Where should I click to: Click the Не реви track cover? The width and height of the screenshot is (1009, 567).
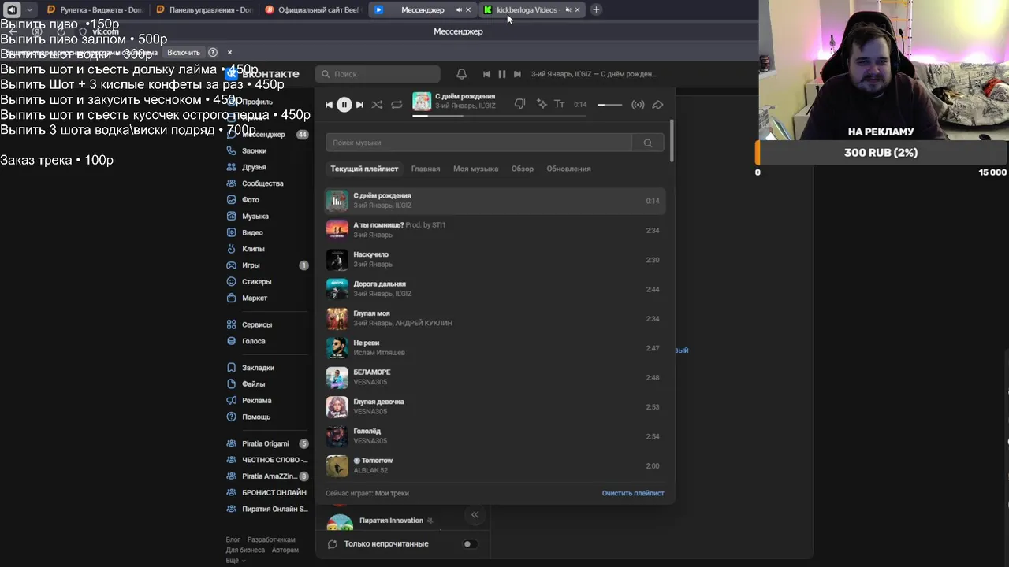tap(337, 348)
